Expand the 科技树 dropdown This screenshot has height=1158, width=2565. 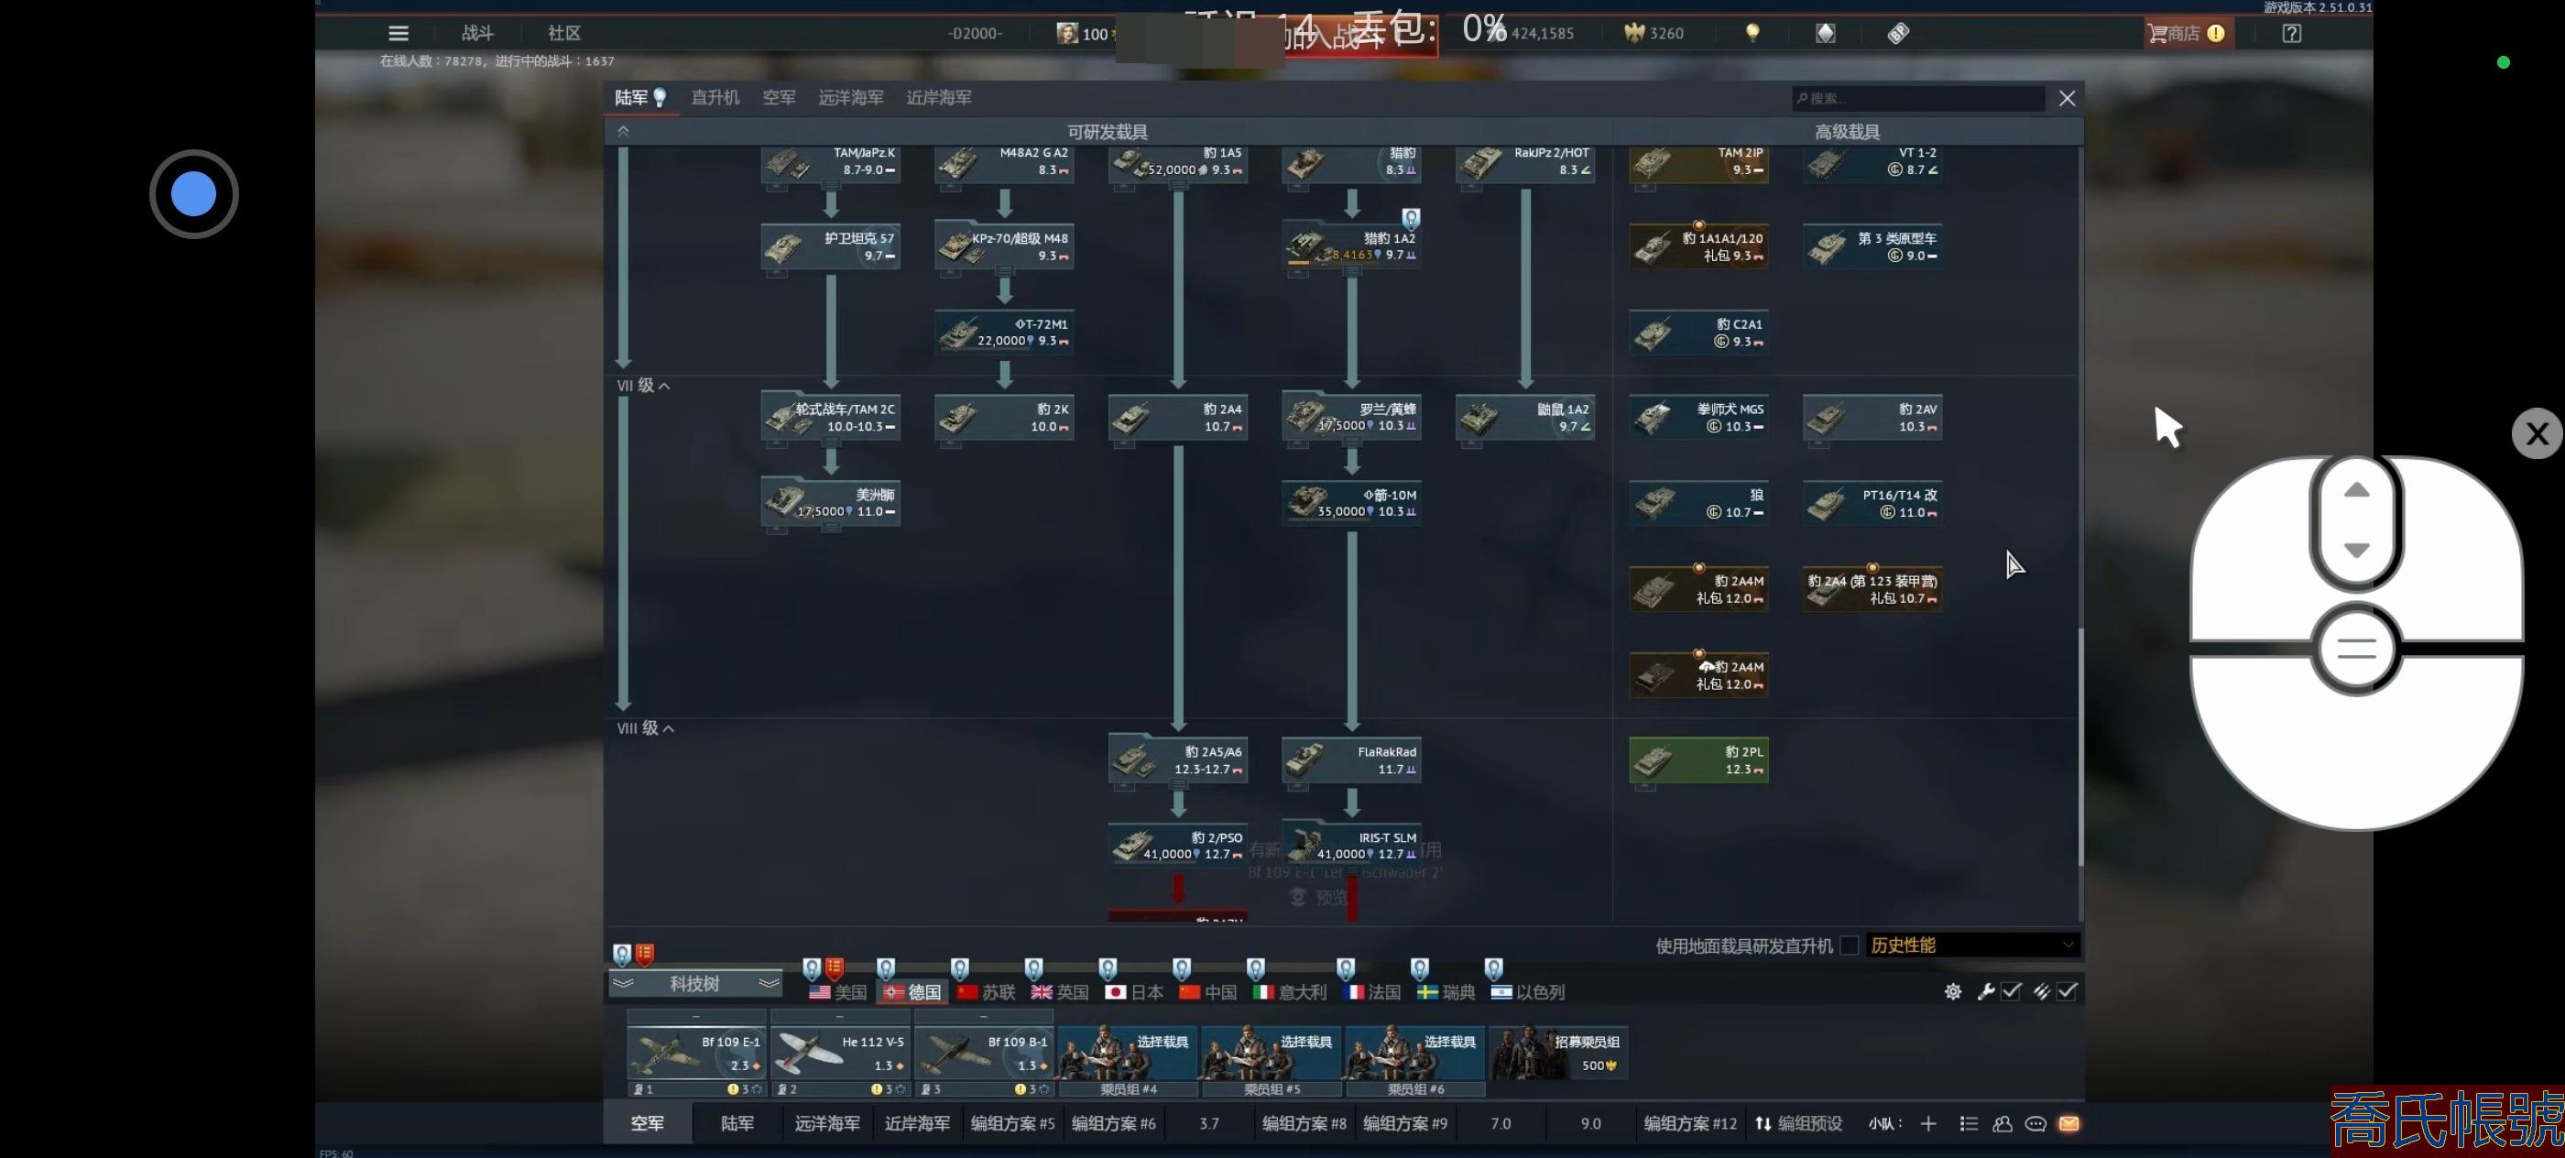[694, 984]
